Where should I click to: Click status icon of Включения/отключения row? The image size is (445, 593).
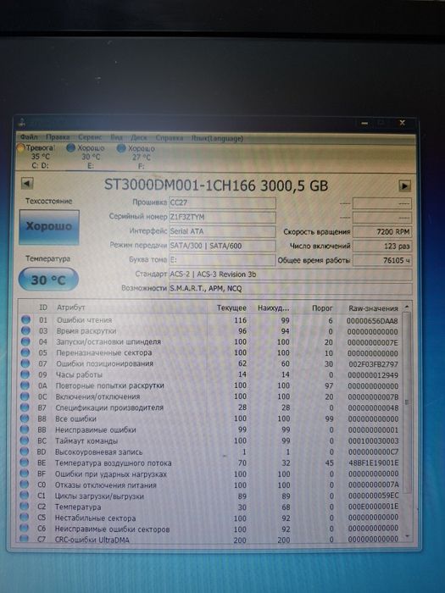(25, 396)
